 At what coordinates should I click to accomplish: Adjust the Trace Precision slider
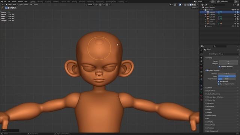pos(226,79)
